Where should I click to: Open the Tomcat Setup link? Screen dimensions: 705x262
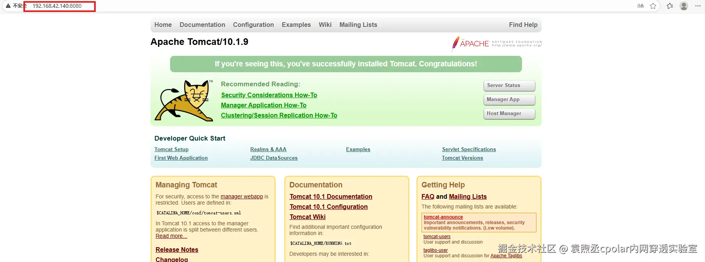click(x=171, y=149)
